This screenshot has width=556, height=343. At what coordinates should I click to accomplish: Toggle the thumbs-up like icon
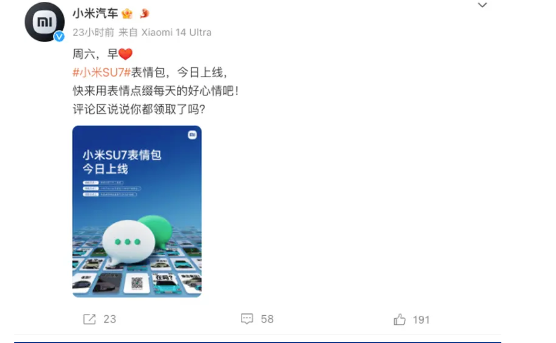tap(400, 319)
